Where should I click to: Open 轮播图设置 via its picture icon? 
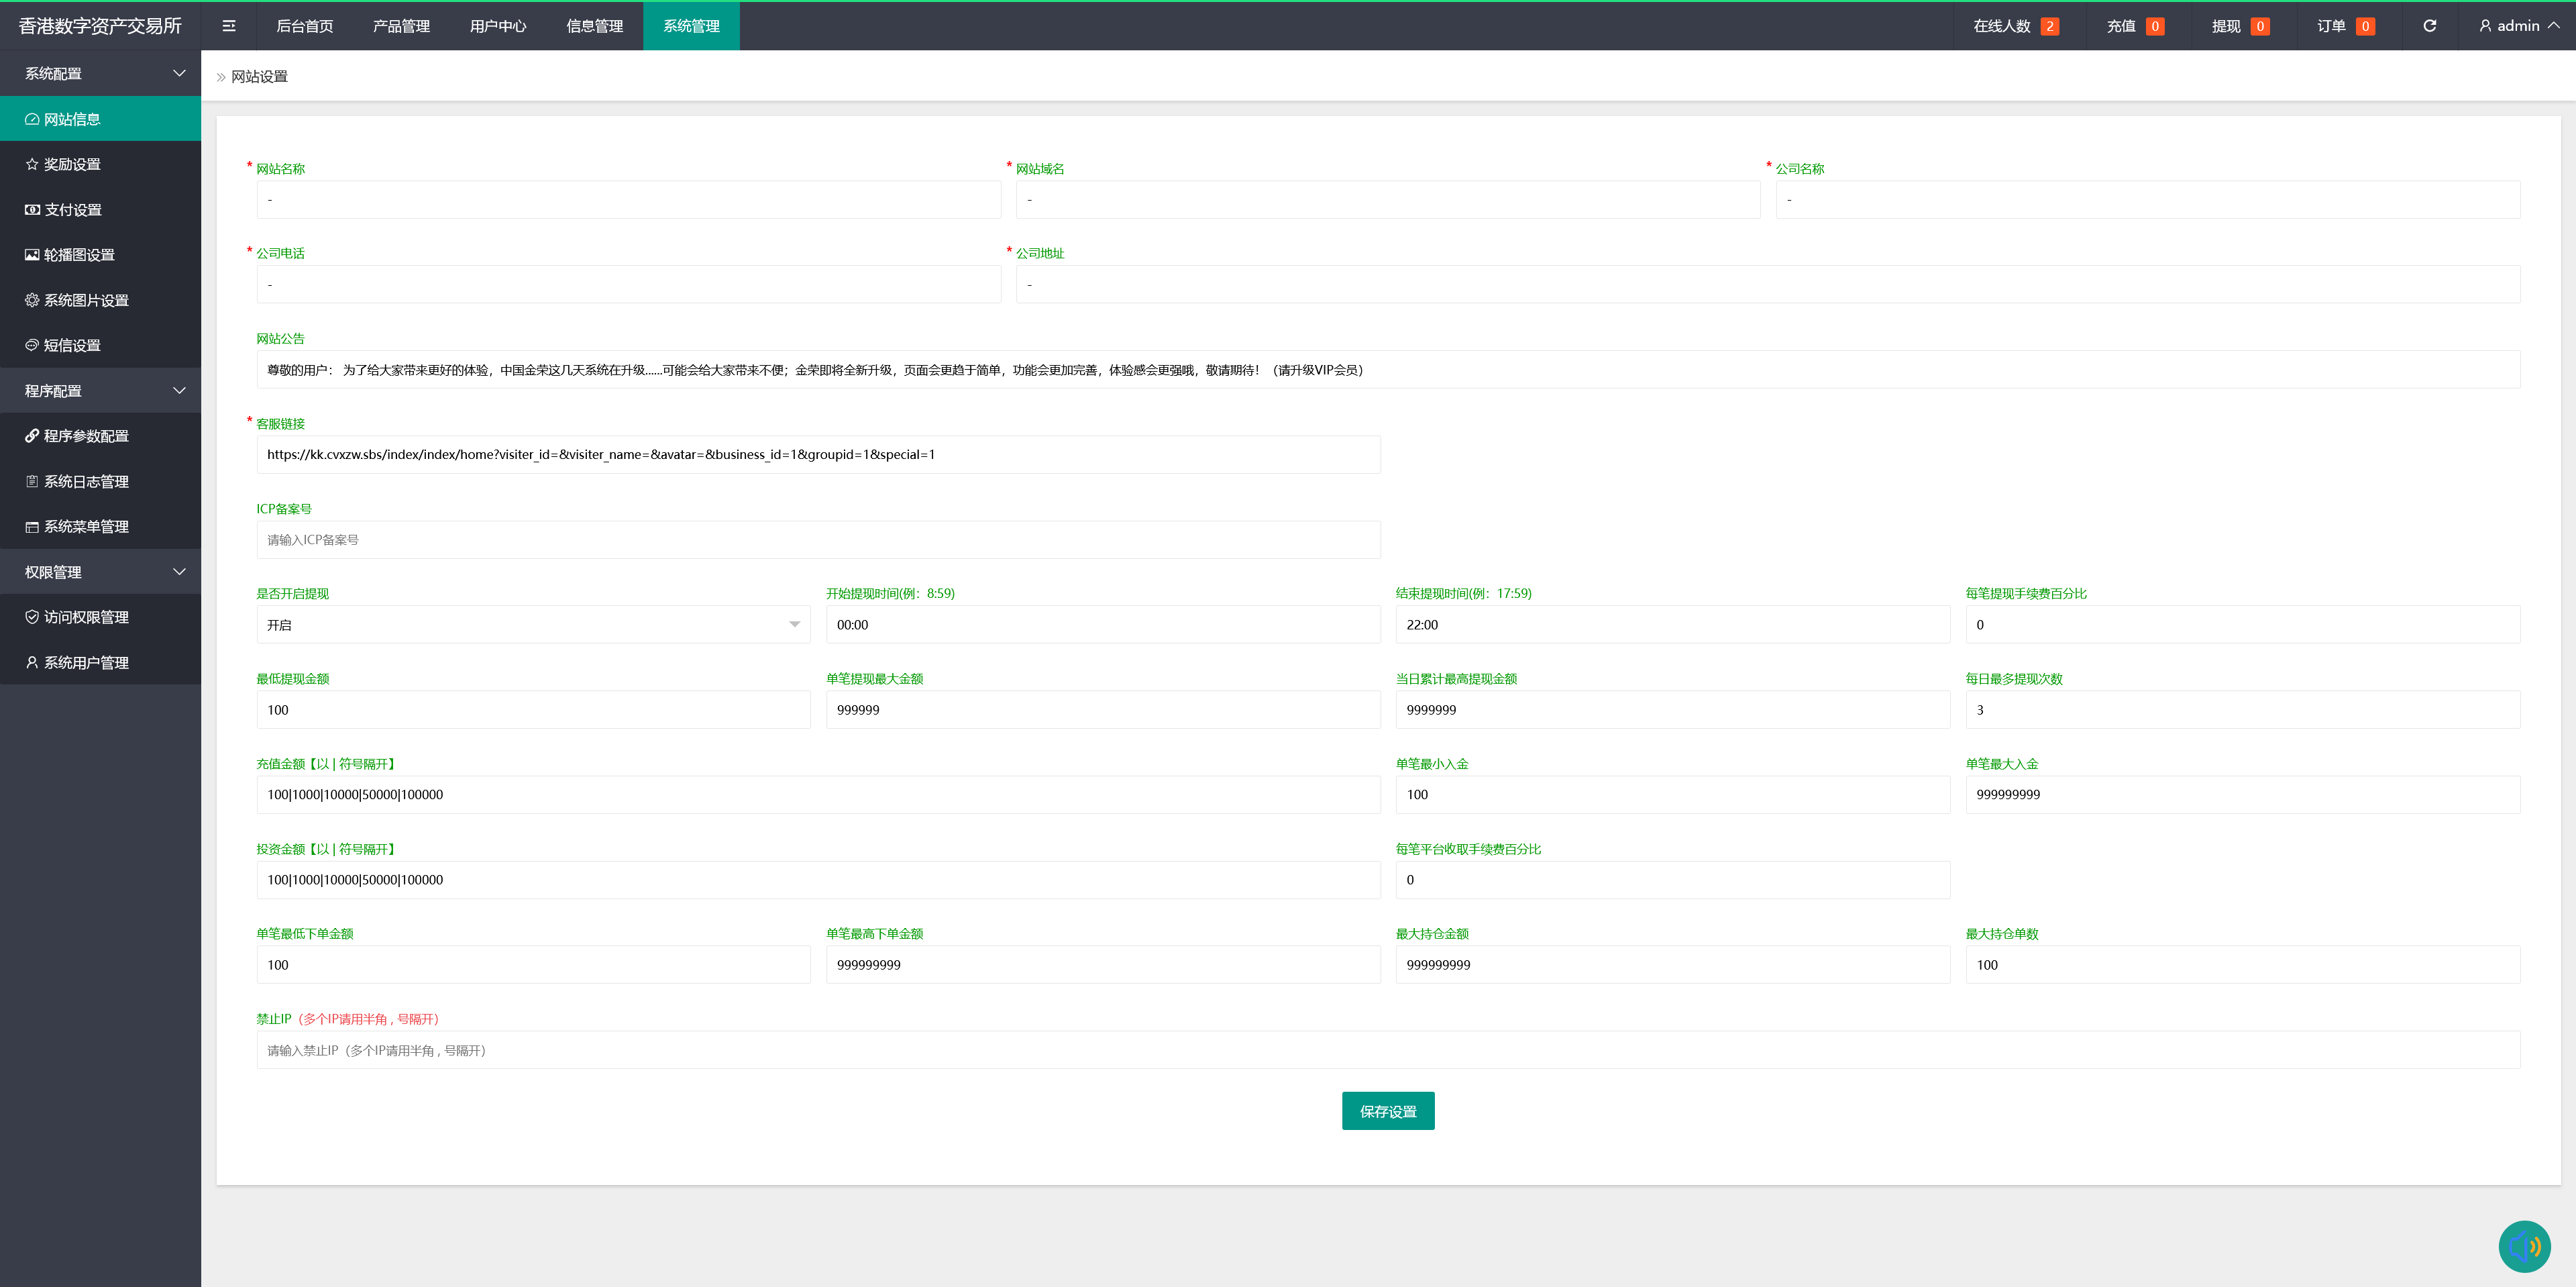[x=32, y=255]
